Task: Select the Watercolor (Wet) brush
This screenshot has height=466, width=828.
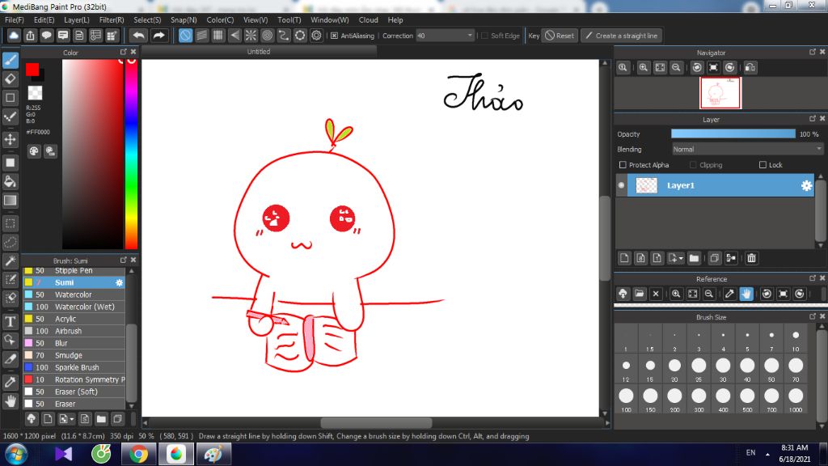Action: [x=74, y=307]
